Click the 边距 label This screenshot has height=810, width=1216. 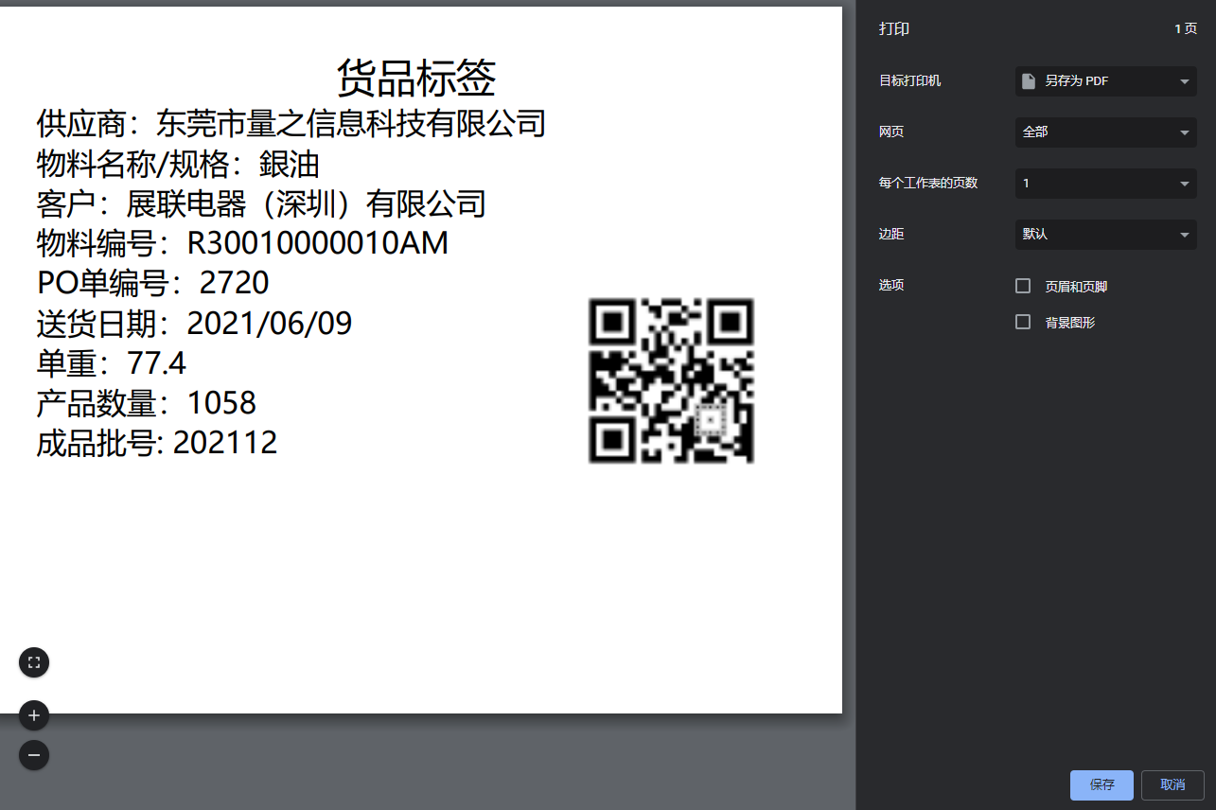(891, 234)
